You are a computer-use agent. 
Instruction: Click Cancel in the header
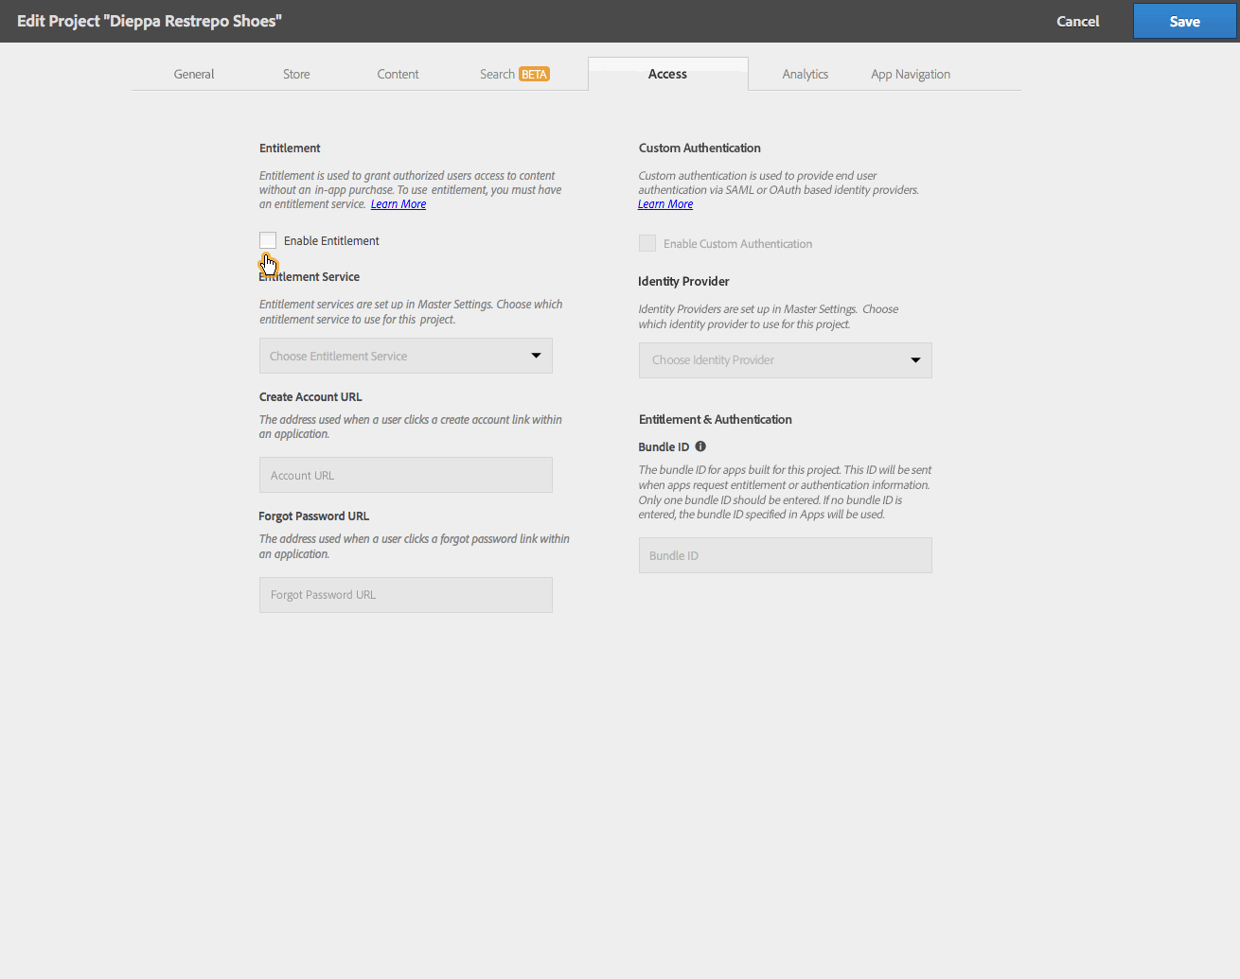(1078, 21)
